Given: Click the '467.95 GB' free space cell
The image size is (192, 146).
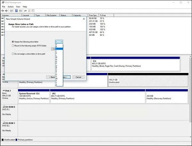Looking at the screenshot, I should tap(93, 32).
